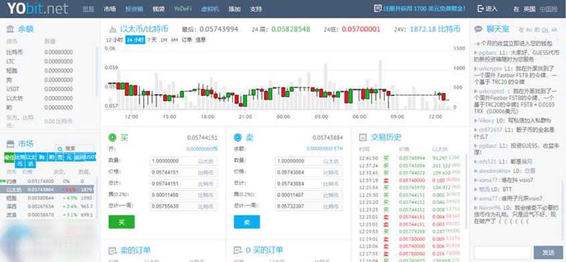Viewport: 566px width, 262px height.
Task: Click the buy panel quantity field
Action: coord(184,161)
